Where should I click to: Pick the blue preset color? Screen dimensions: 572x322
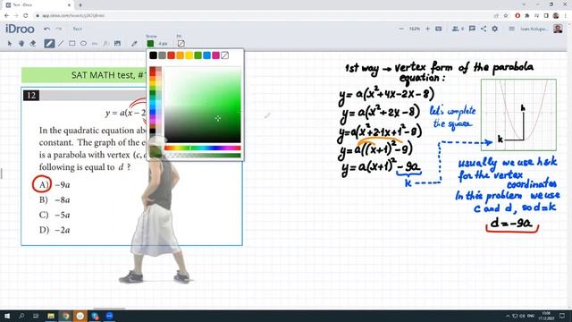click(x=206, y=55)
